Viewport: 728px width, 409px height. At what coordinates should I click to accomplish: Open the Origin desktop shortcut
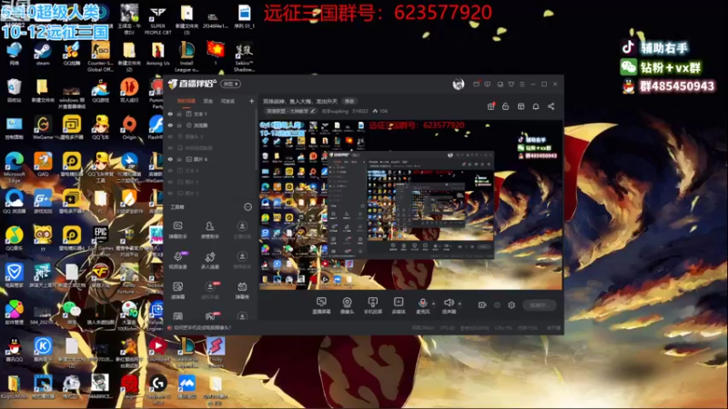129,128
